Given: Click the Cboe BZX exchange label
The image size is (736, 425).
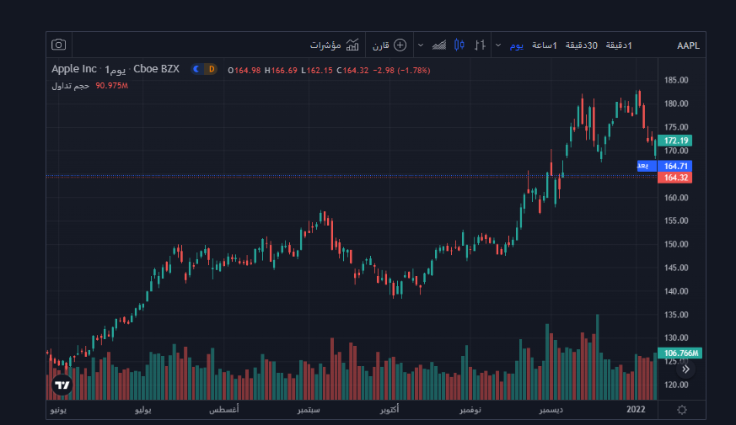Looking at the screenshot, I should click(156, 69).
